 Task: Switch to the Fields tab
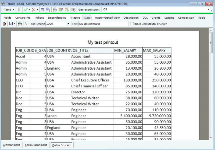click(8, 18)
